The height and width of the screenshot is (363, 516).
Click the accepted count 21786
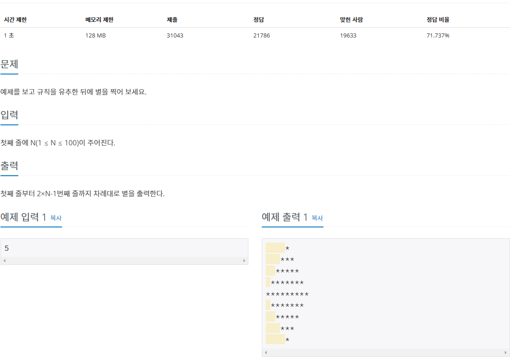(x=261, y=35)
